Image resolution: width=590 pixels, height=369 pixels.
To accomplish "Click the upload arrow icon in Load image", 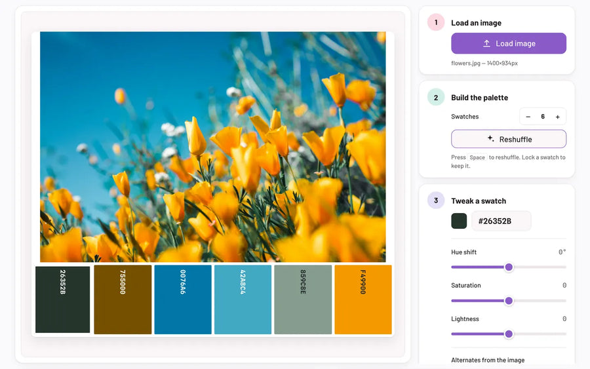I will [x=486, y=43].
